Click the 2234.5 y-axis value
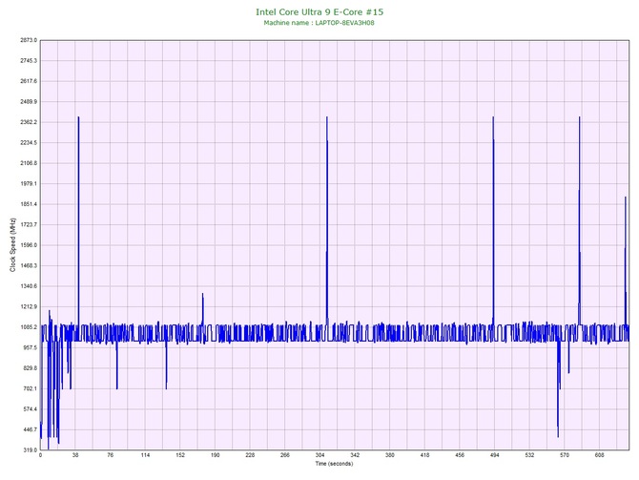The height and width of the screenshot is (480, 639). click(x=29, y=143)
